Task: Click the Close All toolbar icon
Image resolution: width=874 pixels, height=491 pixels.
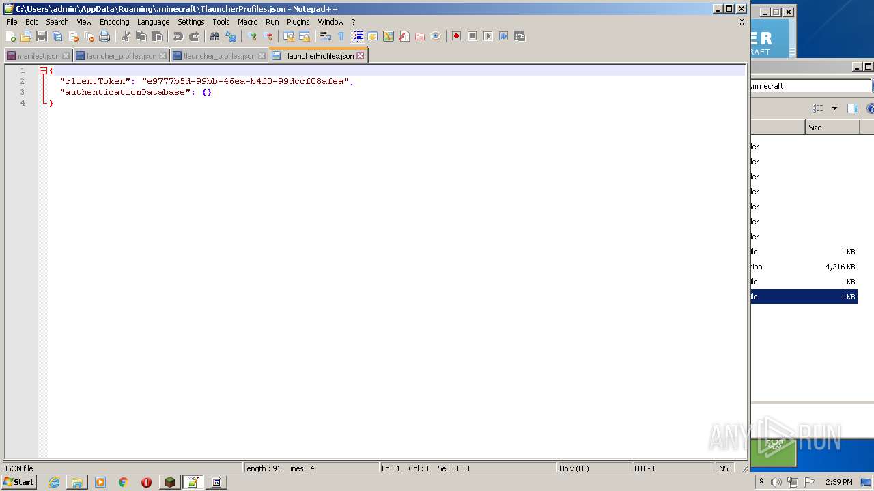Action: coord(89,36)
